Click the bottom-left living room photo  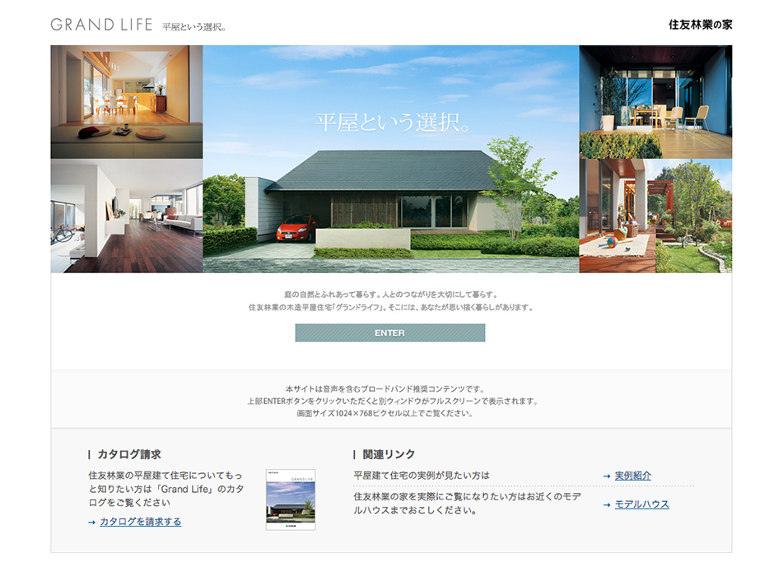click(x=126, y=216)
